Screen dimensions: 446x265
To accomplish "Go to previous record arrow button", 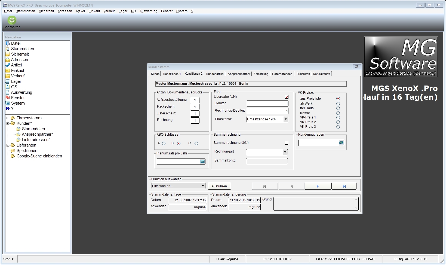I will 291,186.
